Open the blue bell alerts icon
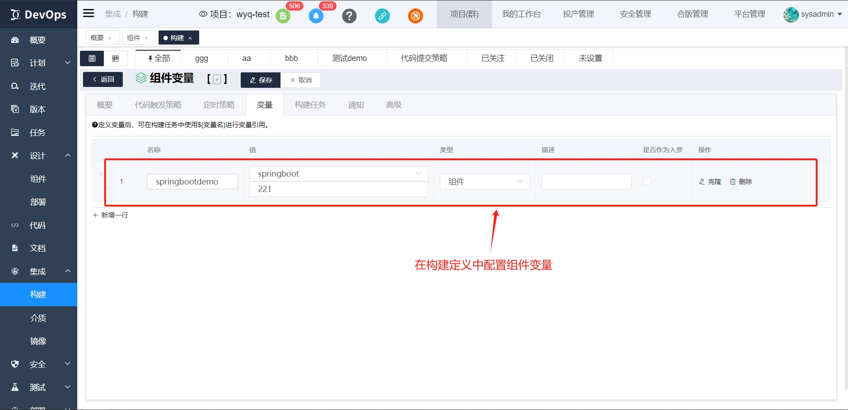The width and height of the screenshot is (848, 410). tap(316, 16)
